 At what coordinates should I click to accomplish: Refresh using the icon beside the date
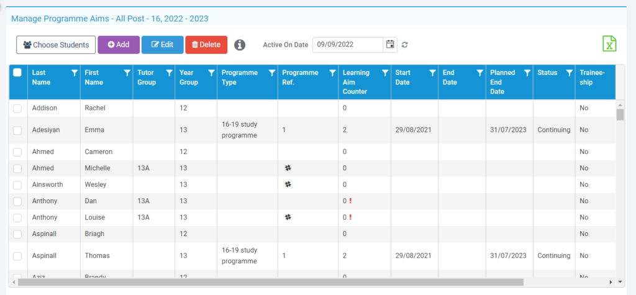coord(404,45)
